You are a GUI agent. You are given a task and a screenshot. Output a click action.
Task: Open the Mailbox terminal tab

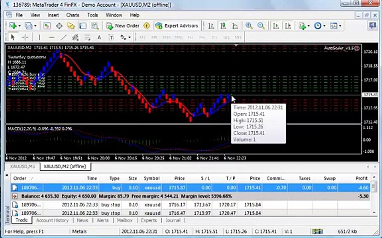click(125, 220)
